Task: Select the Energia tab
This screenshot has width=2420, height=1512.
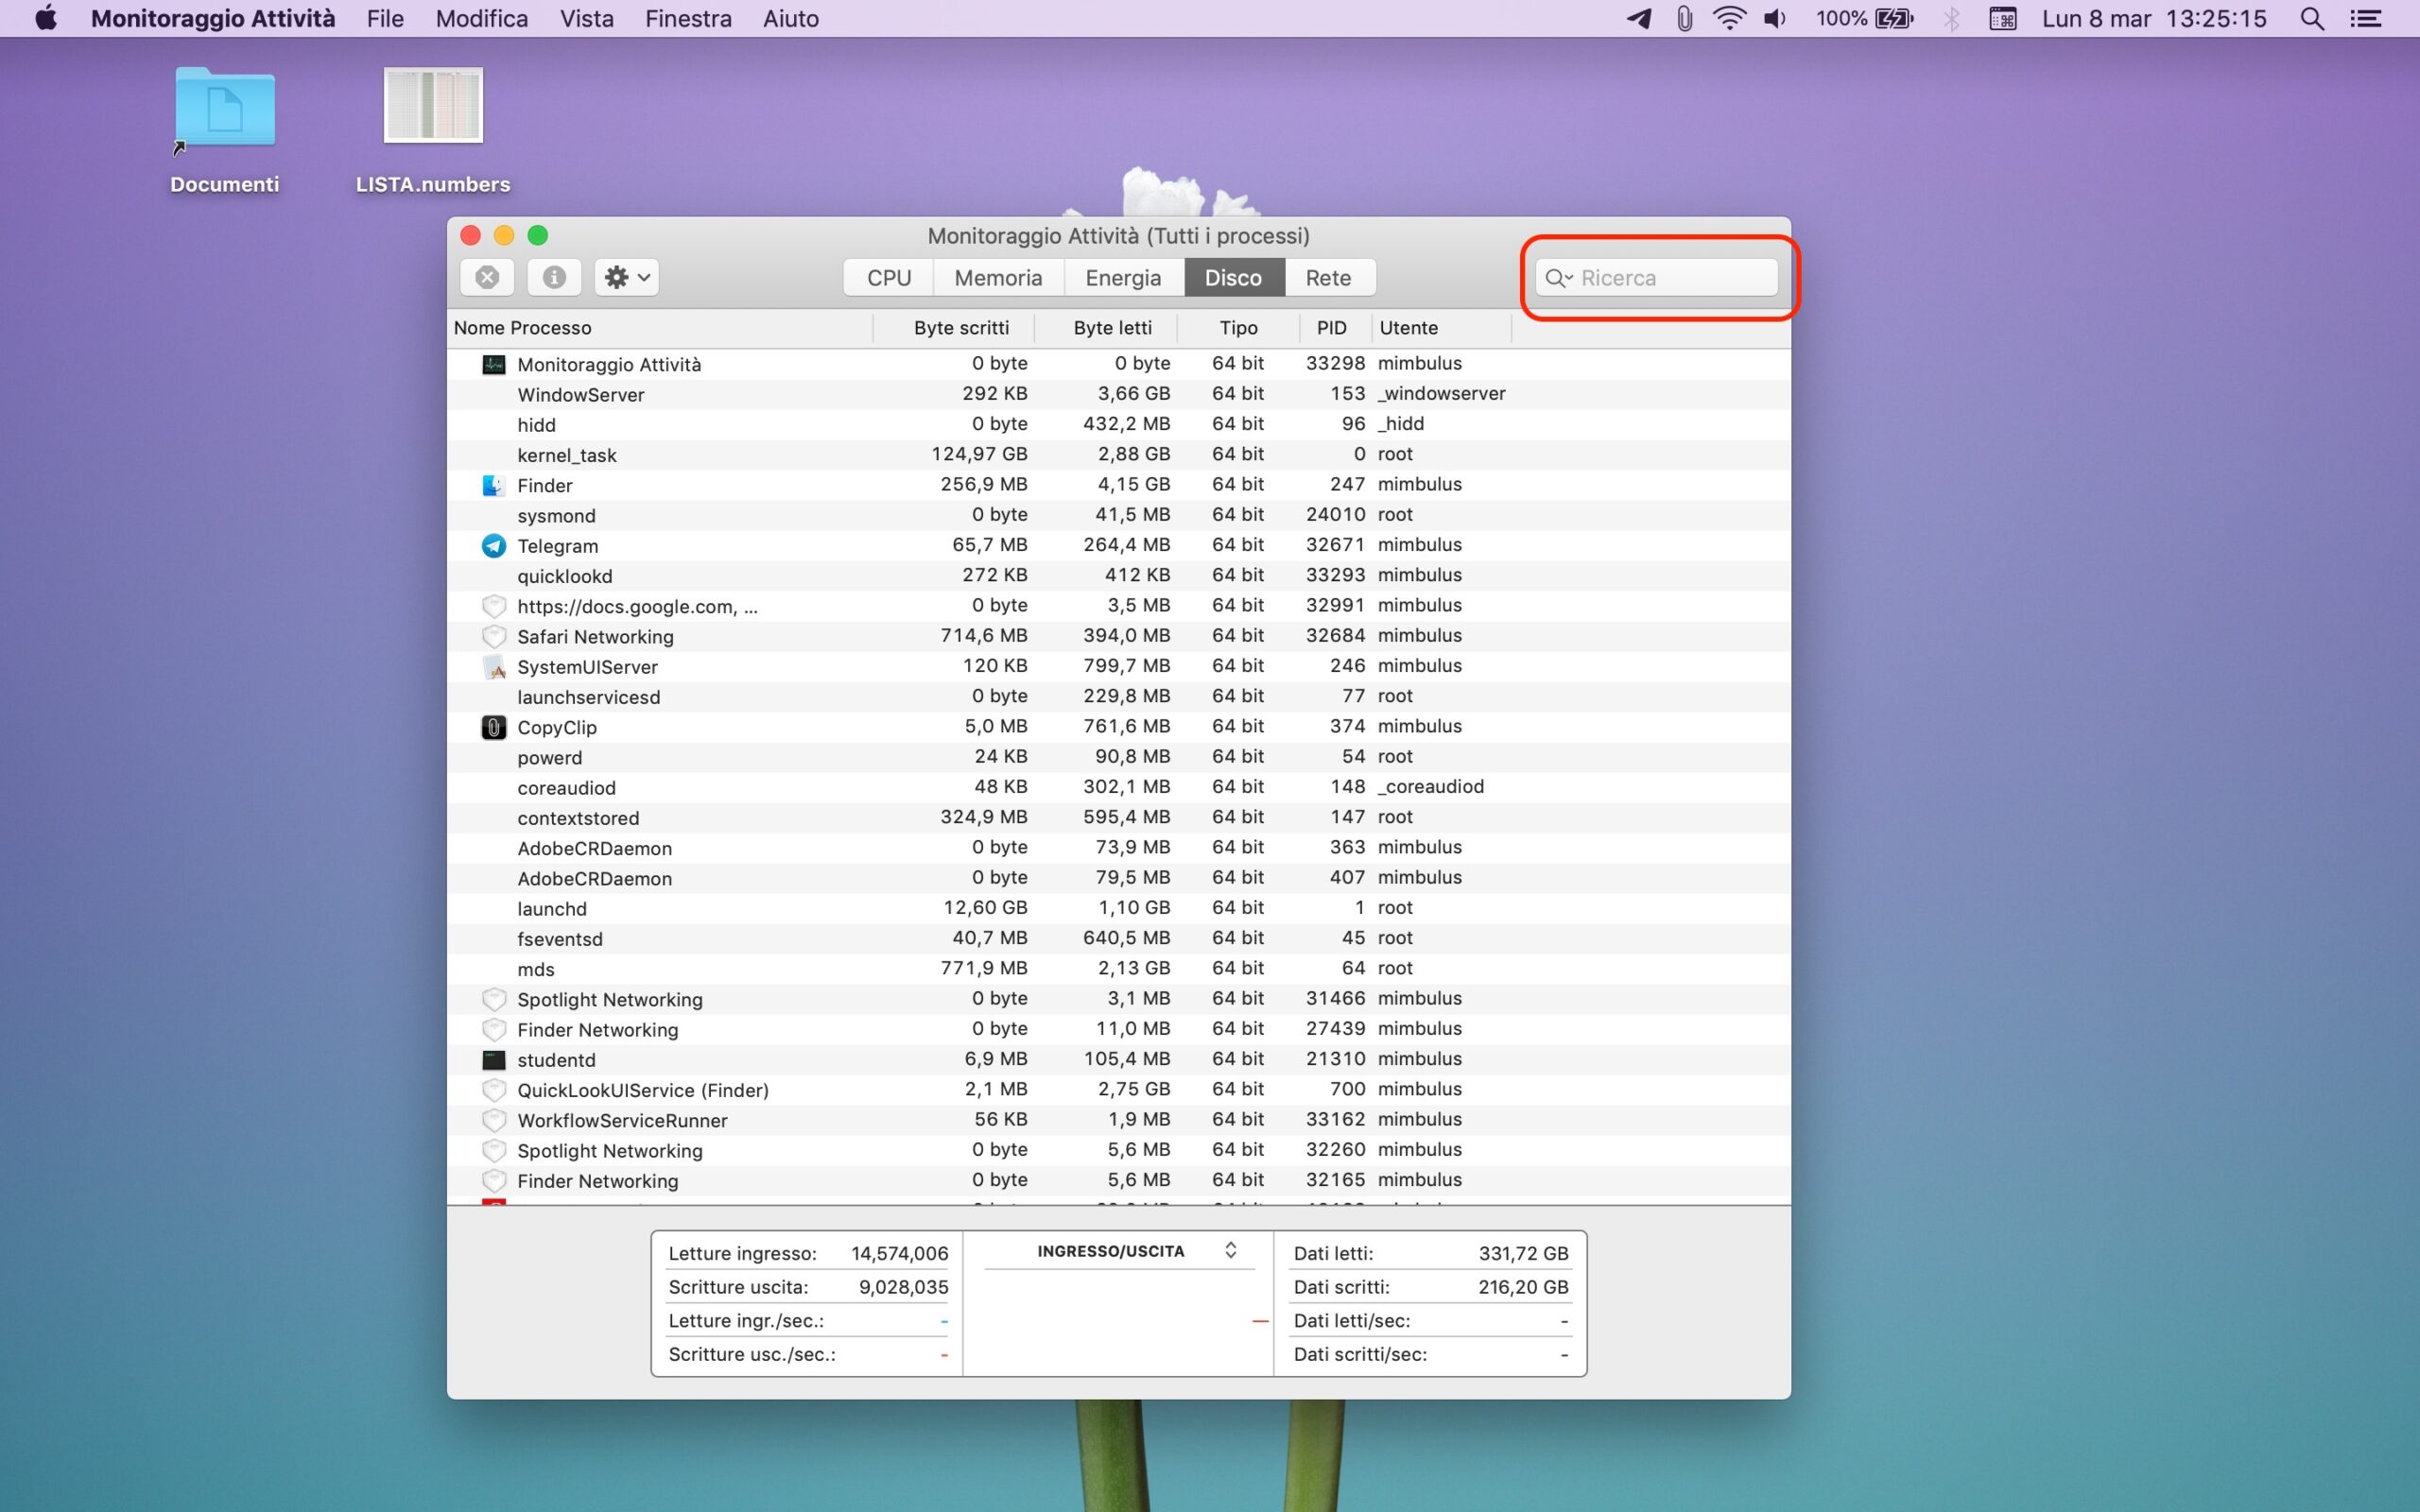Action: [1122, 277]
